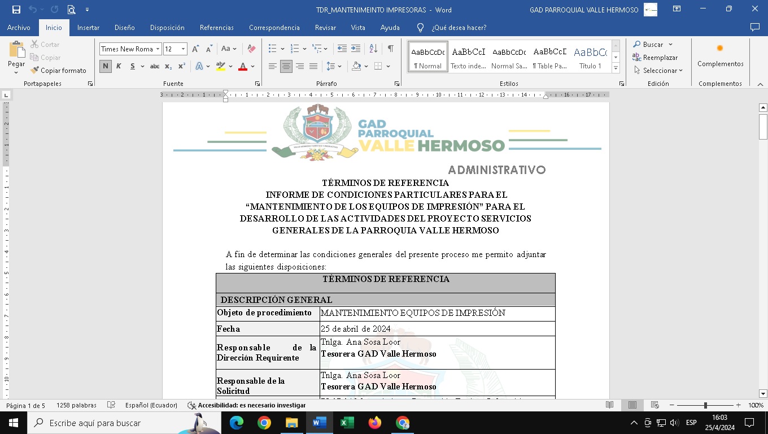Toggle center text alignment
Viewport: 768px width, 434px height.
click(x=286, y=66)
